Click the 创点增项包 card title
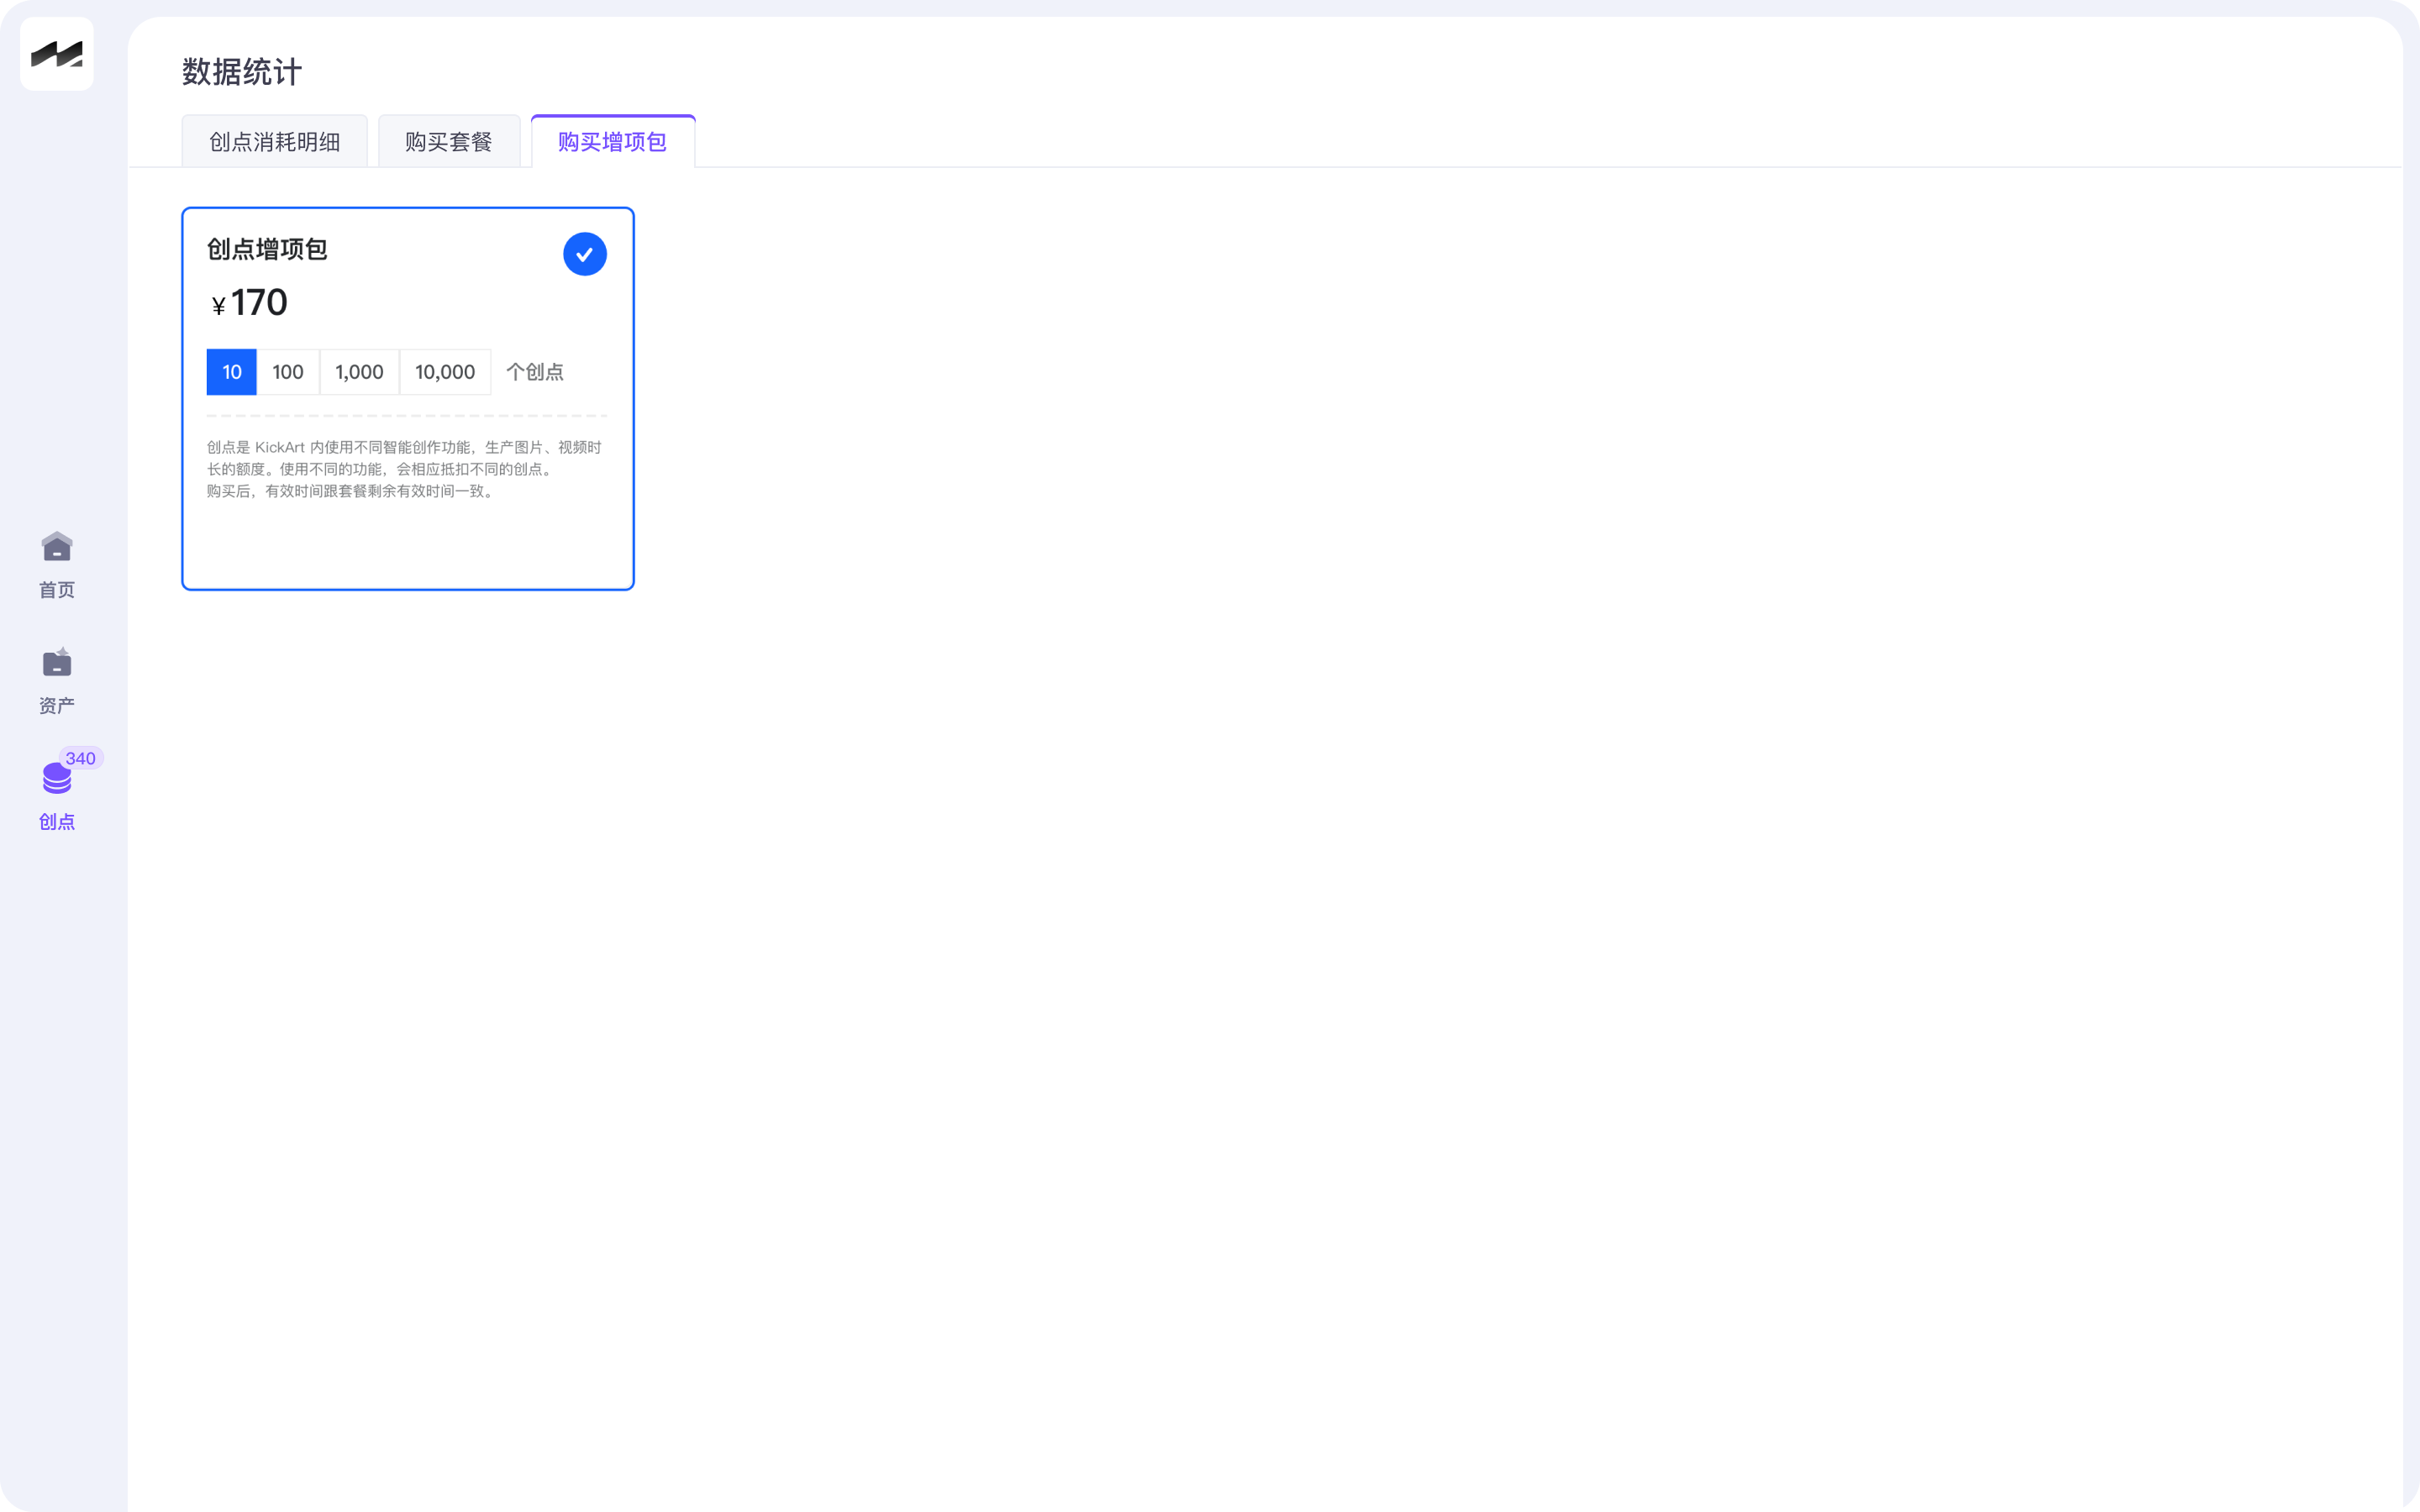The width and height of the screenshot is (2420, 1512). pos(267,249)
